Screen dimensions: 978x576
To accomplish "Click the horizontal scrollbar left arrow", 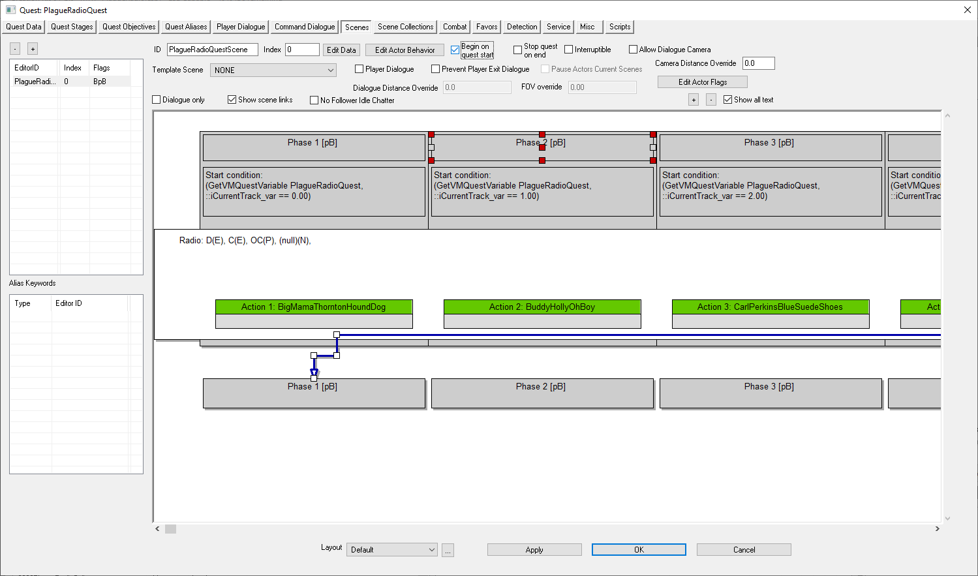I will (x=157, y=529).
